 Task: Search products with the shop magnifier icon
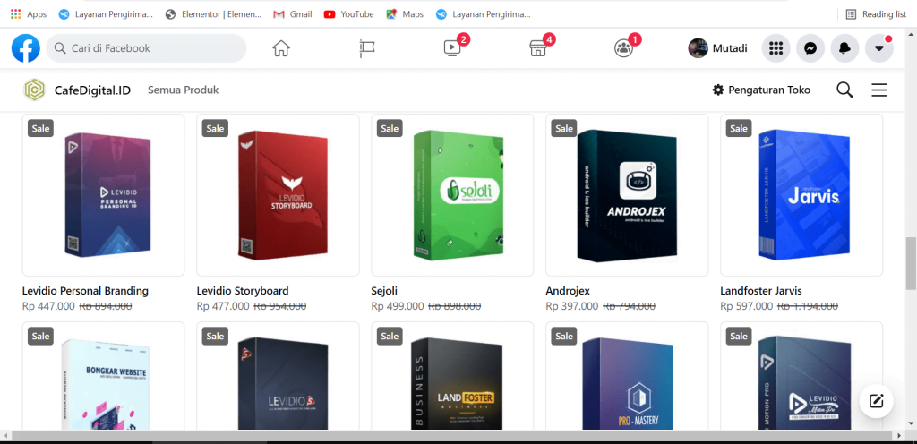pyautogui.click(x=844, y=90)
